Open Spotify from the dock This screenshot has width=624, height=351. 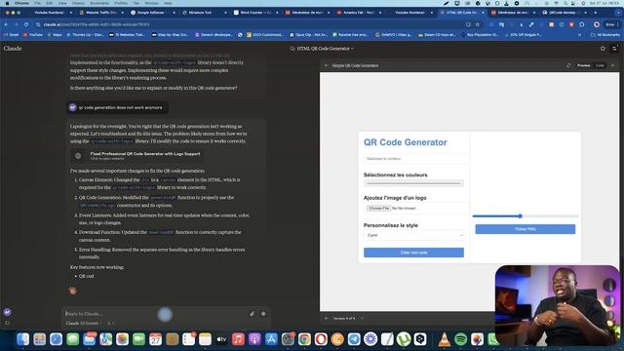pos(461,339)
